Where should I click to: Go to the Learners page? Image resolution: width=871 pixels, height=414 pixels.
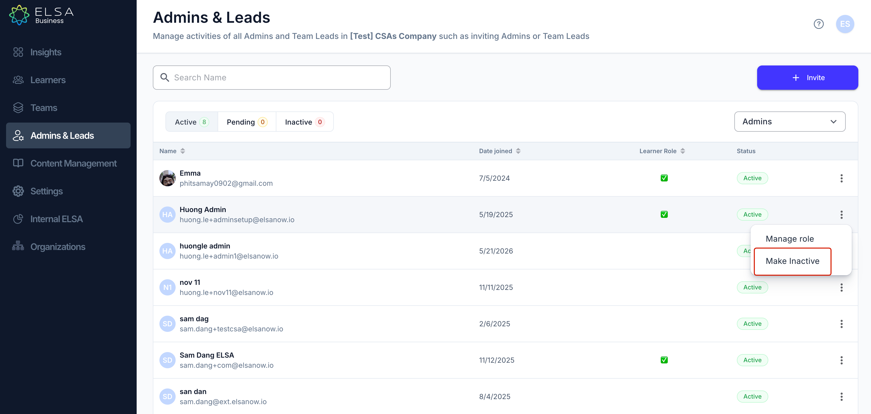[68, 80]
